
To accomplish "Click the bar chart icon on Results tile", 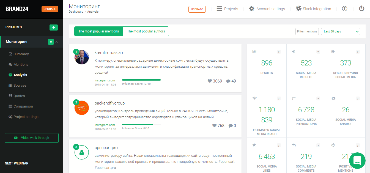I will click(254, 51).
